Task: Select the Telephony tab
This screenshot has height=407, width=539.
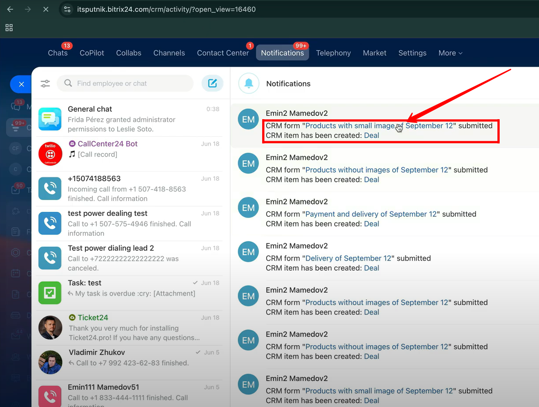Action: point(333,53)
